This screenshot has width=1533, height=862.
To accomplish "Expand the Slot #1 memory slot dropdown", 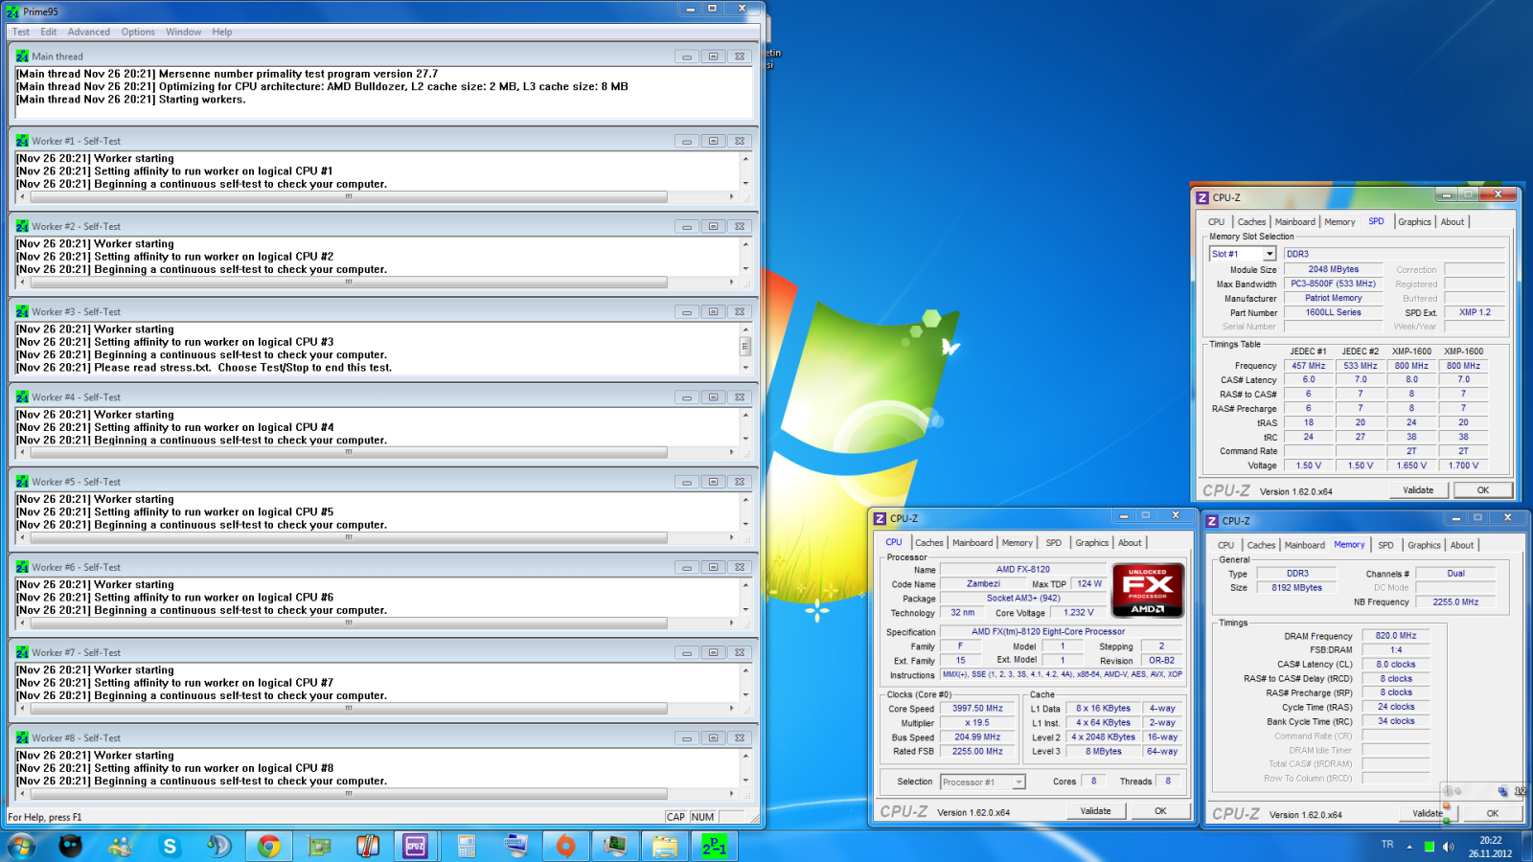I will [1270, 254].
